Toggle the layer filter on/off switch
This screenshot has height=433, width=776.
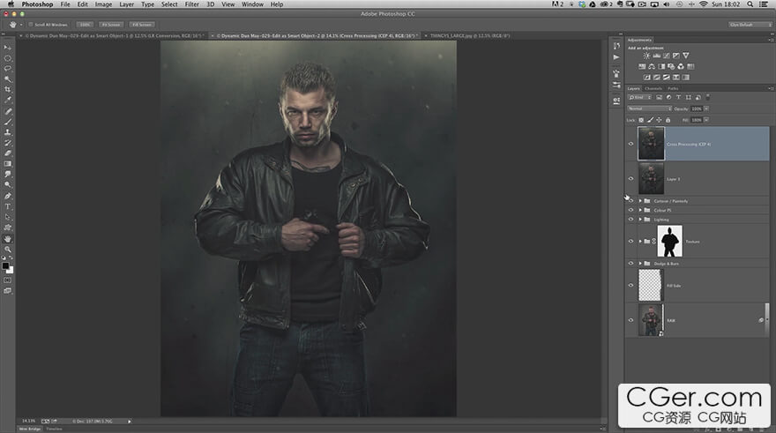click(x=708, y=97)
